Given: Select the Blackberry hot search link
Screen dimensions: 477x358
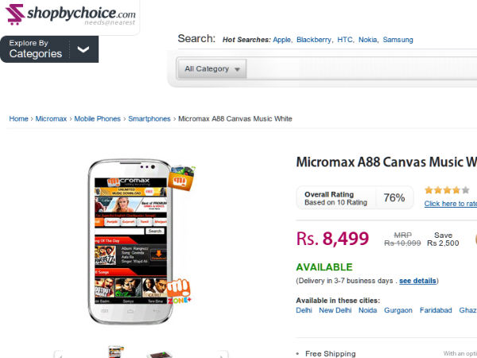Looking at the screenshot, I should [313, 40].
